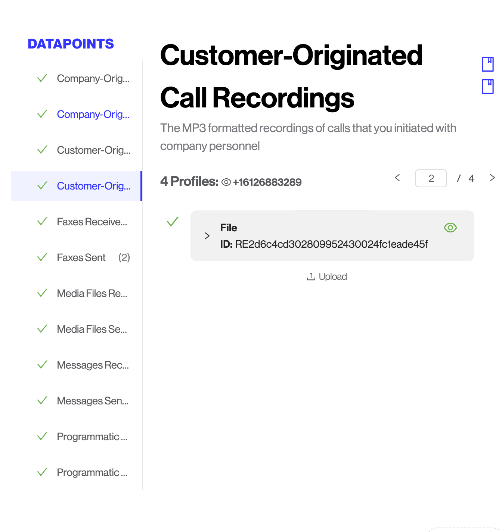Screen dimensions: 499x532
Task: Click the upper bookmark icon
Action: coord(487,64)
